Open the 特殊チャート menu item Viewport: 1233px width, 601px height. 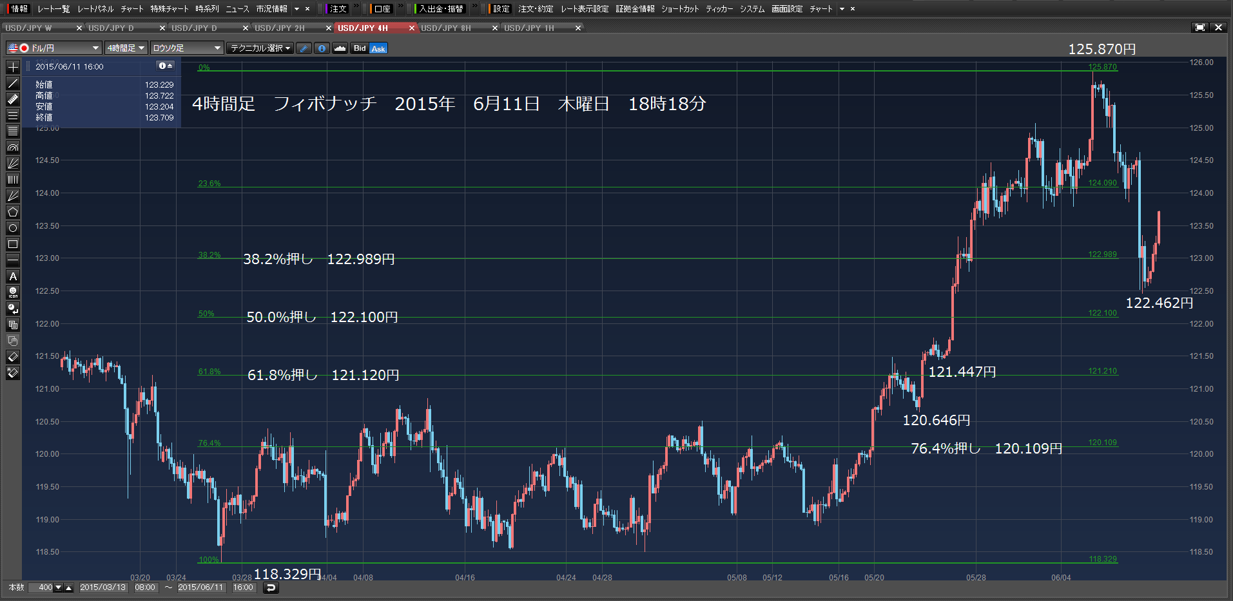tap(170, 9)
